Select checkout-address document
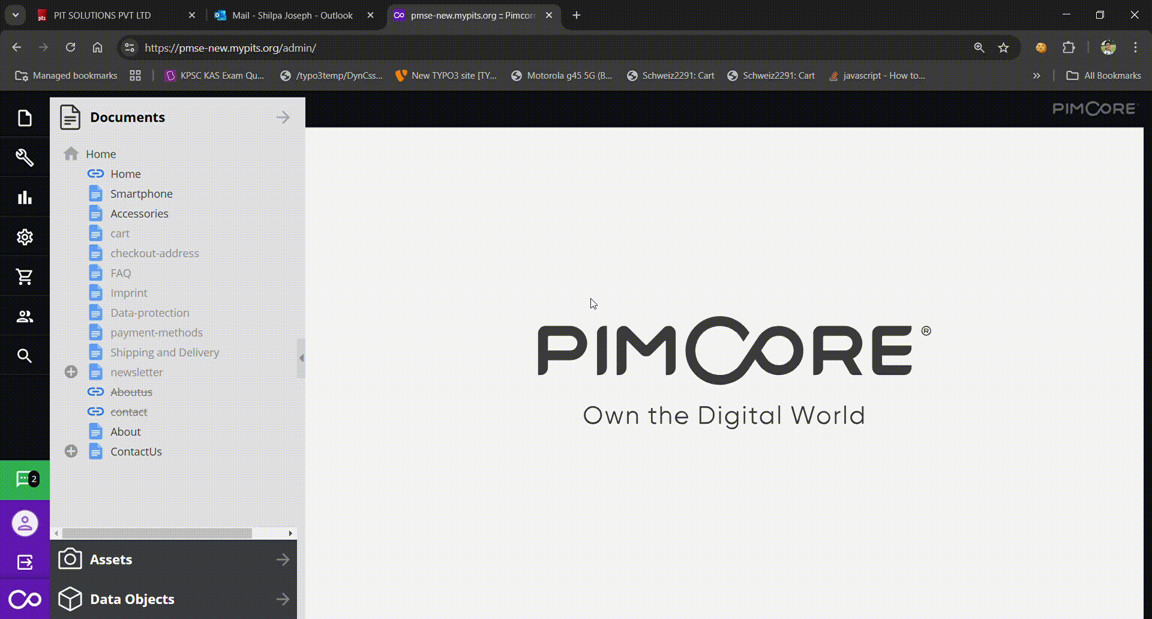1152x619 pixels. 154,253
